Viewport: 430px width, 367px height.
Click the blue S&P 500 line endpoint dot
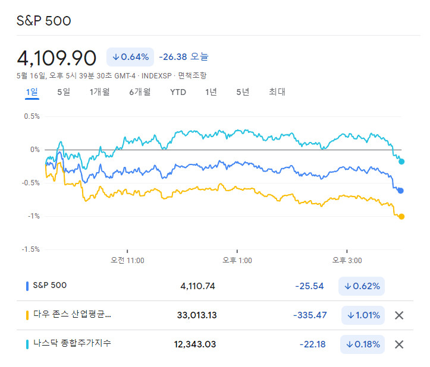[401, 191]
